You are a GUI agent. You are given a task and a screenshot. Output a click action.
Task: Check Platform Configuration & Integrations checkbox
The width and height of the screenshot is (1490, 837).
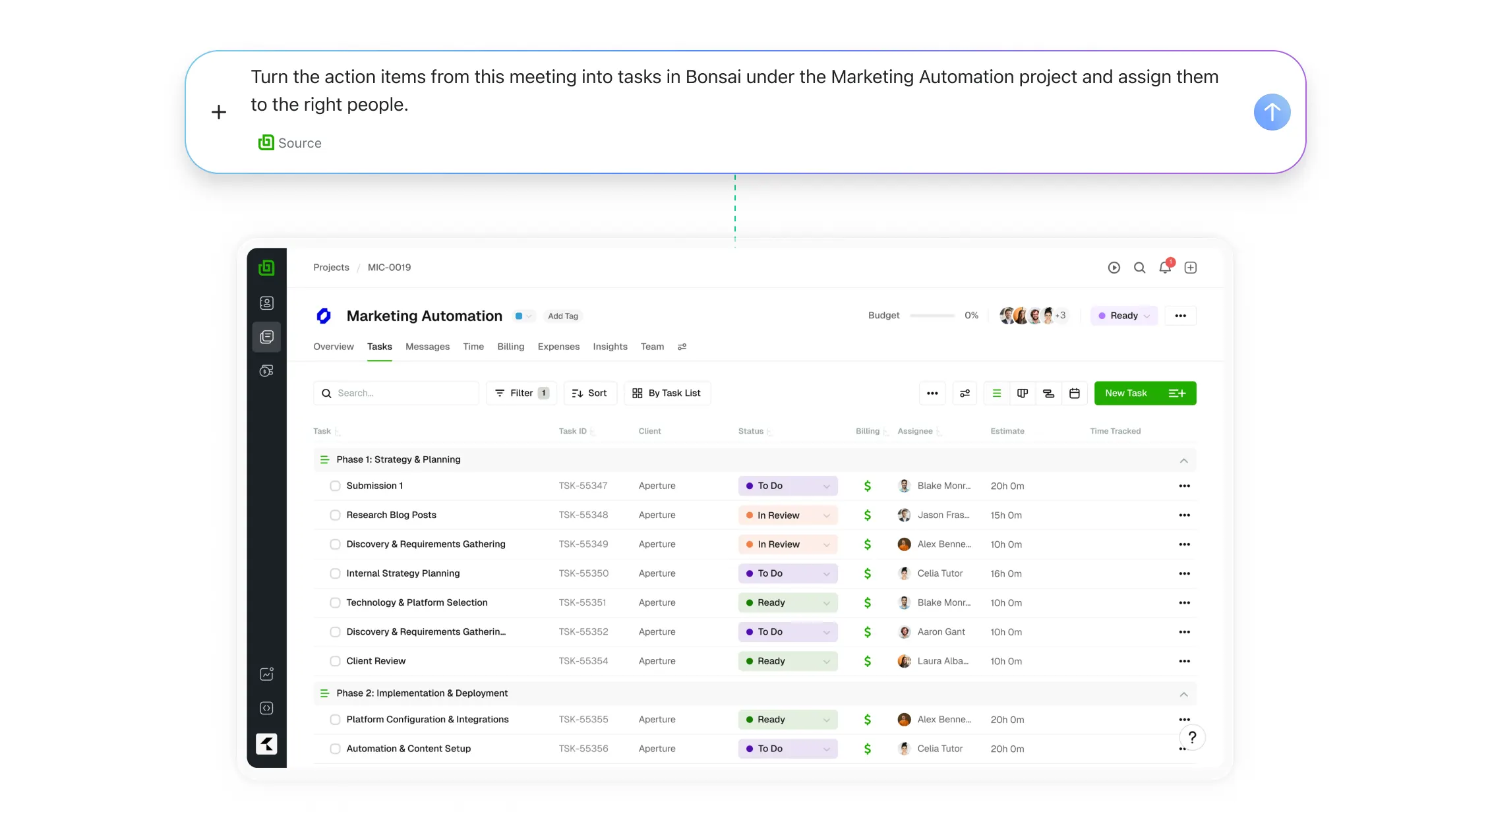click(x=335, y=720)
